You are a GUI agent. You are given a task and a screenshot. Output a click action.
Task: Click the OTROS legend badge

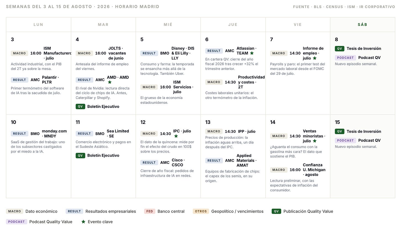pos(201,211)
